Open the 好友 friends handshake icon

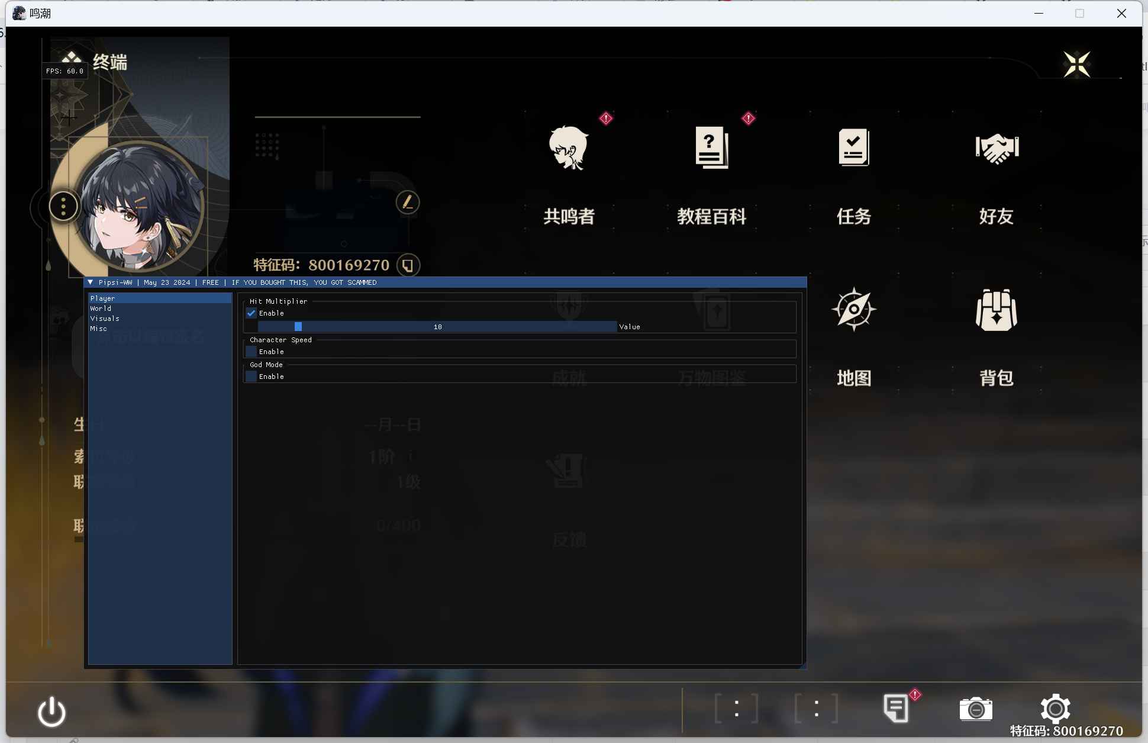coord(997,148)
